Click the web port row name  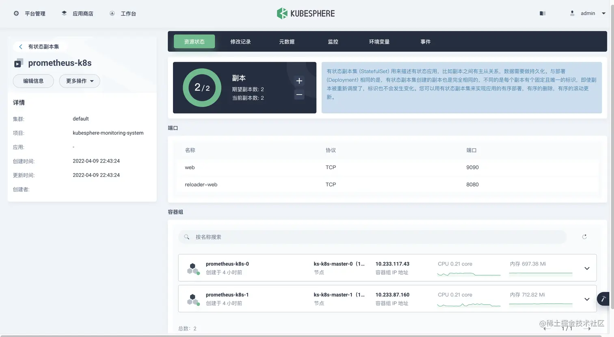coord(190,167)
